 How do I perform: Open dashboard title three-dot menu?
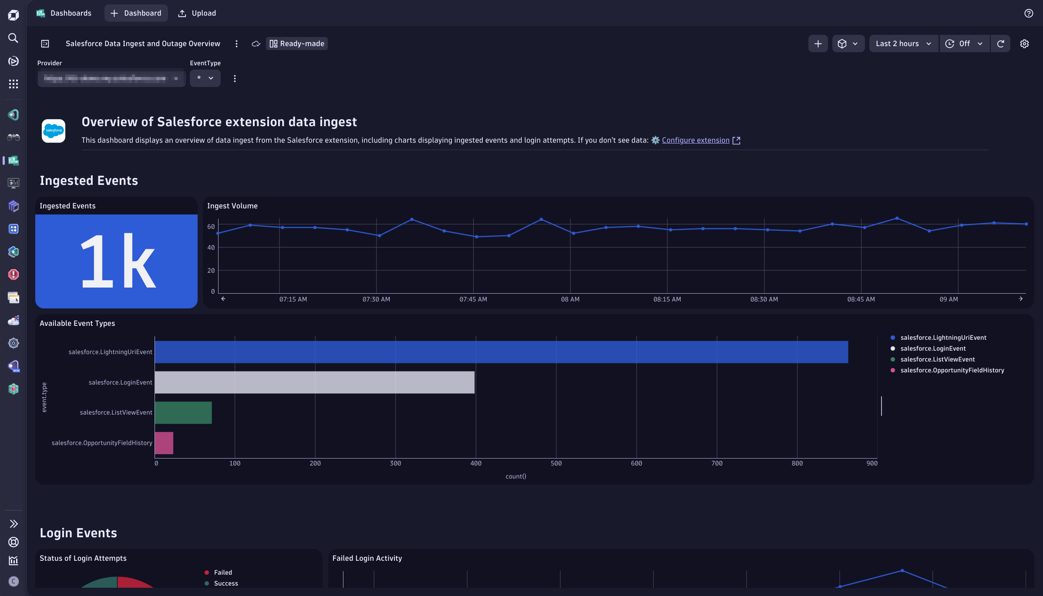tap(236, 44)
